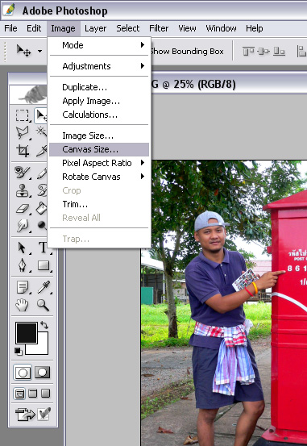The width and height of the screenshot is (307, 446).
Task: Expand the Adjustments submenu
Action: (99, 66)
